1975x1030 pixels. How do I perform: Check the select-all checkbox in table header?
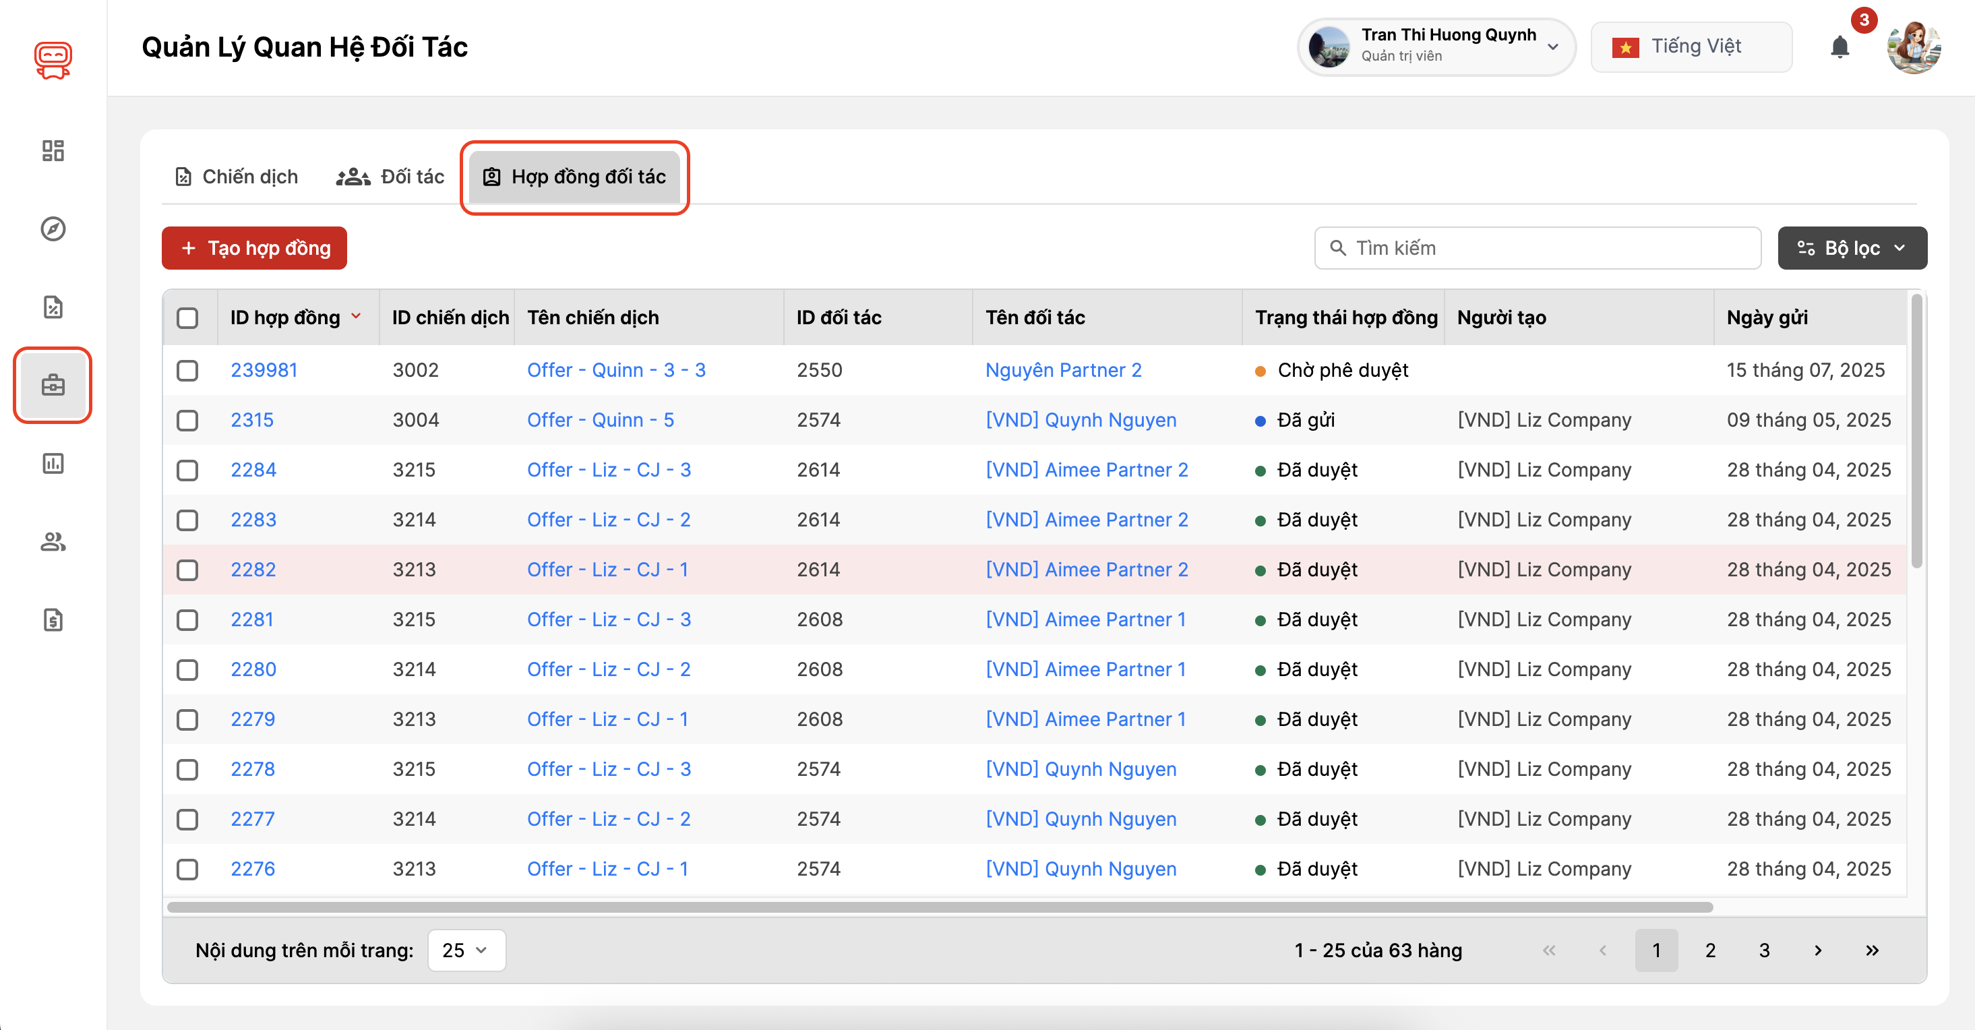point(187,317)
